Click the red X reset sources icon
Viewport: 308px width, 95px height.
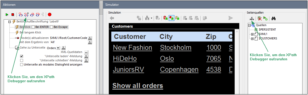[260, 19]
